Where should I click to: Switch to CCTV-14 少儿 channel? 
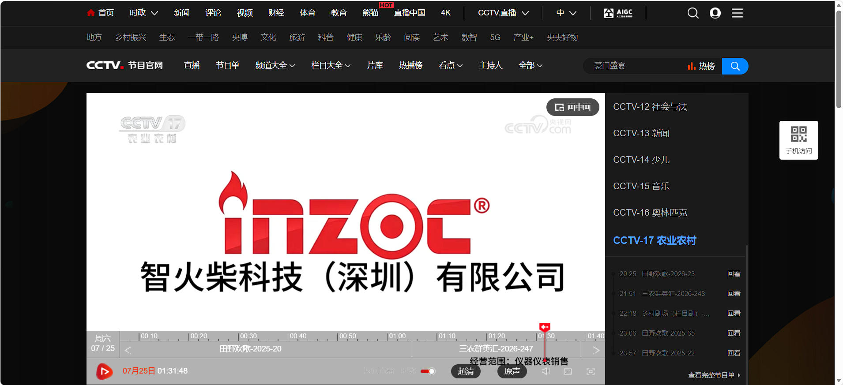click(641, 160)
